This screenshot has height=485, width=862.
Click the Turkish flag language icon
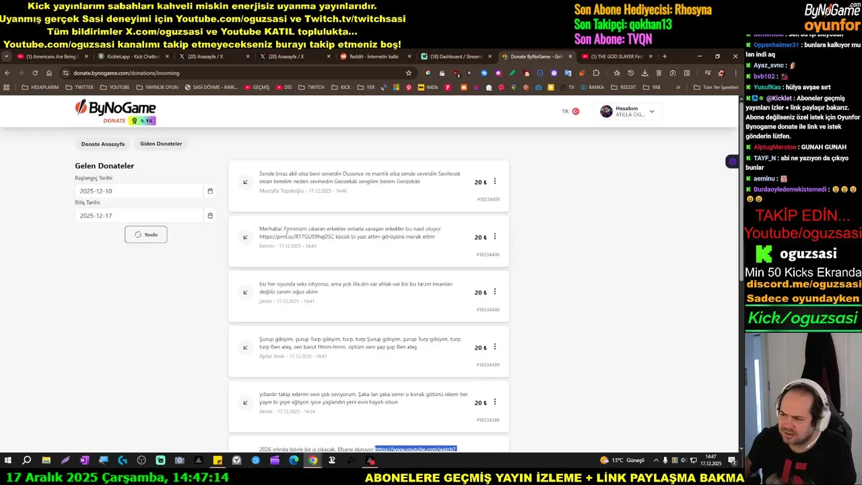(576, 111)
